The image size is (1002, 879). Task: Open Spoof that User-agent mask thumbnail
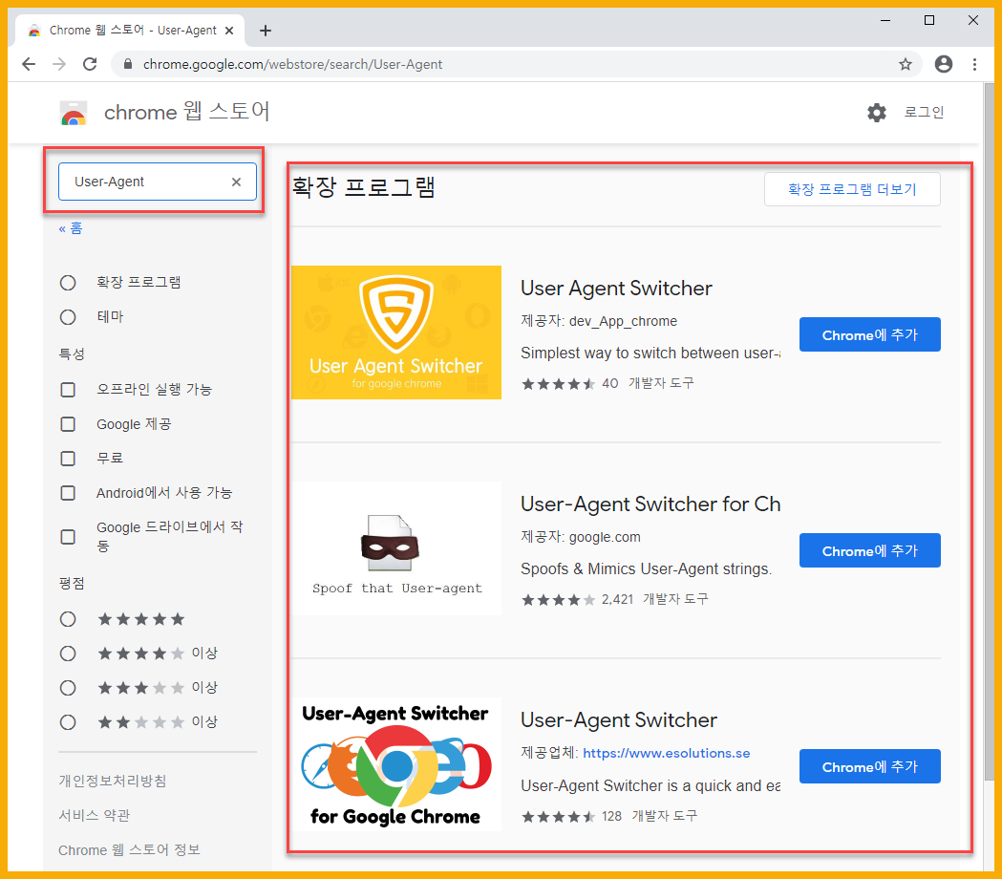(x=396, y=548)
